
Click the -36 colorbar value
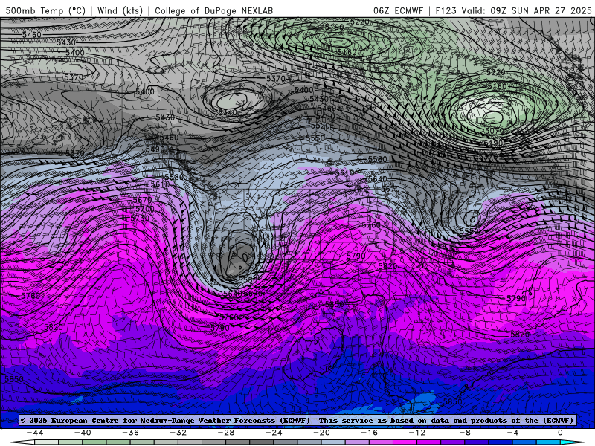point(130,433)
